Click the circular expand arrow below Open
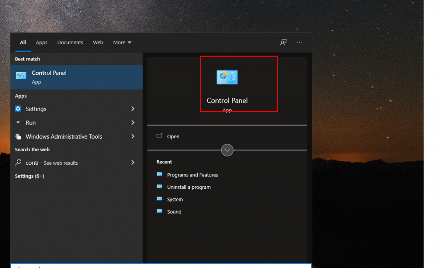The width and height of the screenshot is (443, 268). click(x=227, y=150)
